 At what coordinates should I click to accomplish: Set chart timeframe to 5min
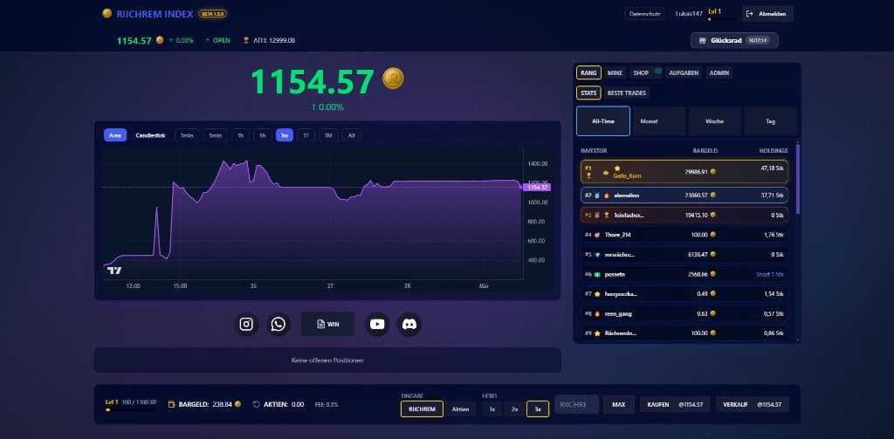coord(215,135)
